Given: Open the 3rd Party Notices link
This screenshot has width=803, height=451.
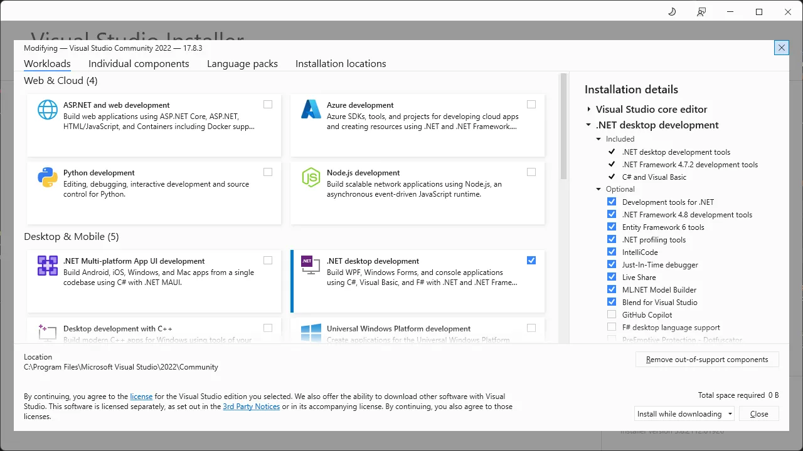Looking at the screenshot, I should pyautogui.click(x=251, y=407).
